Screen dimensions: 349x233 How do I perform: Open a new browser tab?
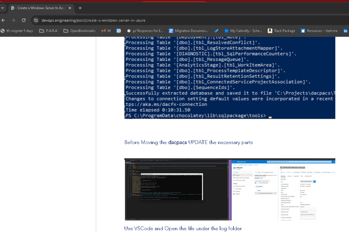coord(80,8)
